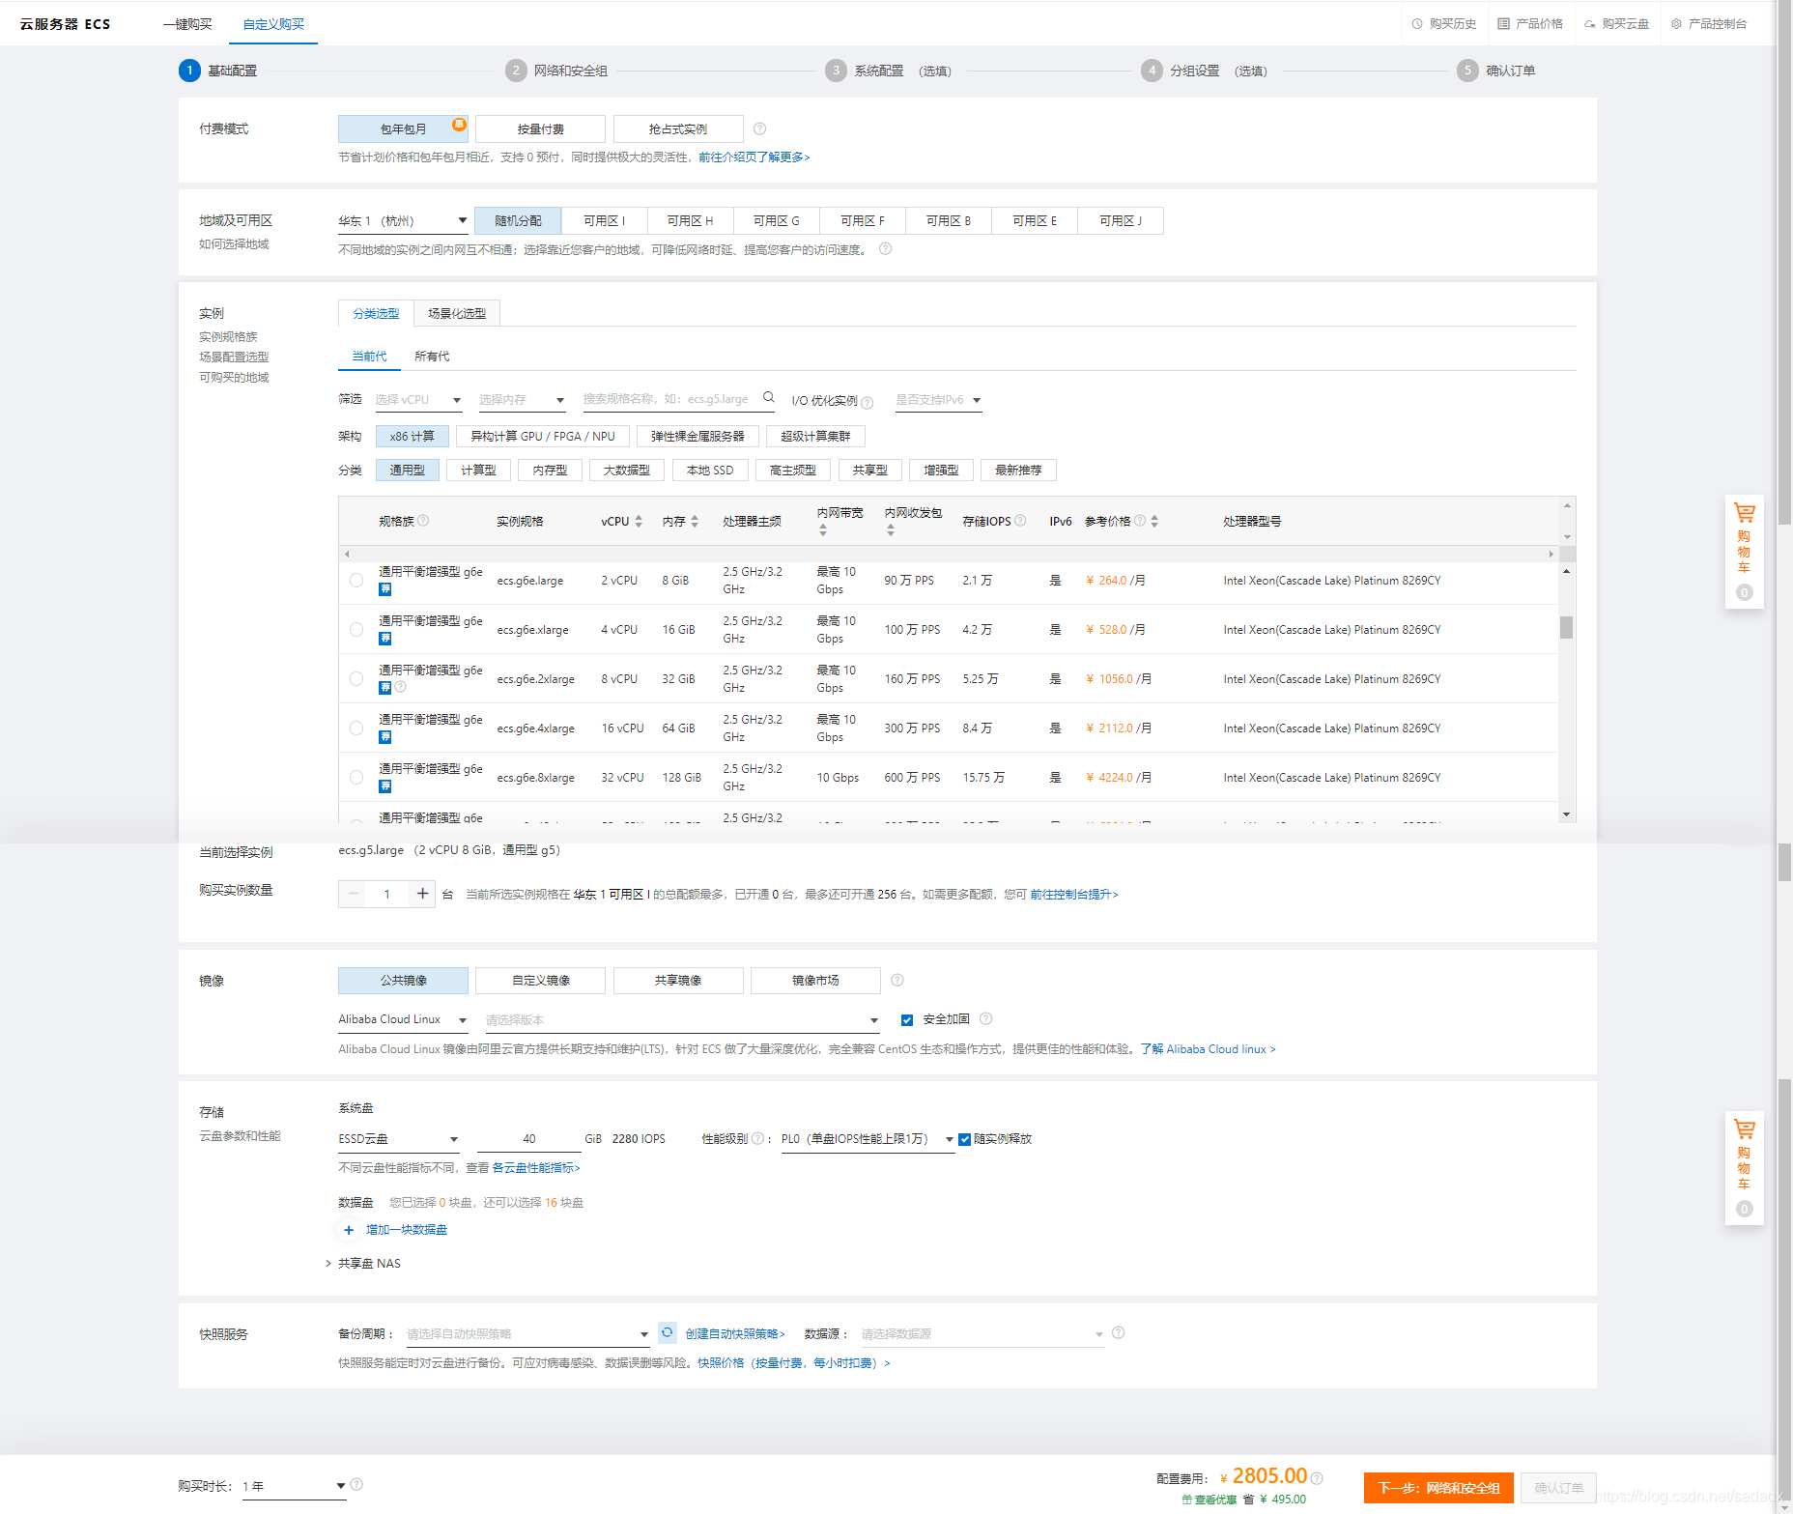Switch to scenario-based selection tab
The width and height of the screenshot is (1793, 1514).
click(457, 314)
